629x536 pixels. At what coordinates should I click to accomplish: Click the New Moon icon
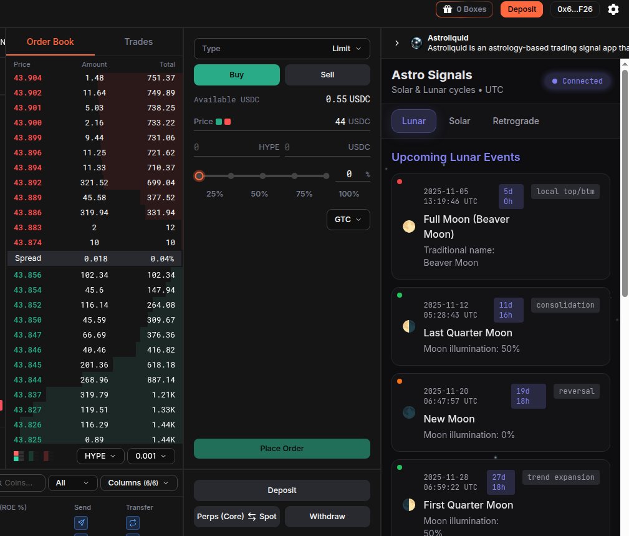pos(409,412)
